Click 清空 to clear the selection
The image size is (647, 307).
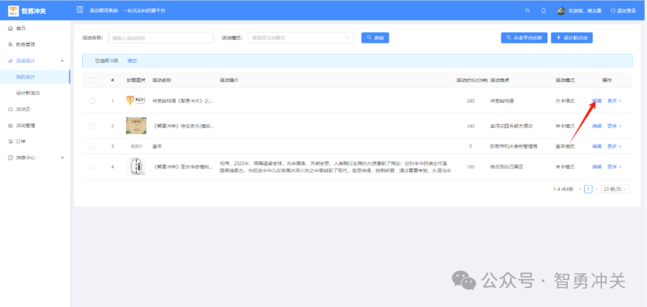[x=132, y=61]
